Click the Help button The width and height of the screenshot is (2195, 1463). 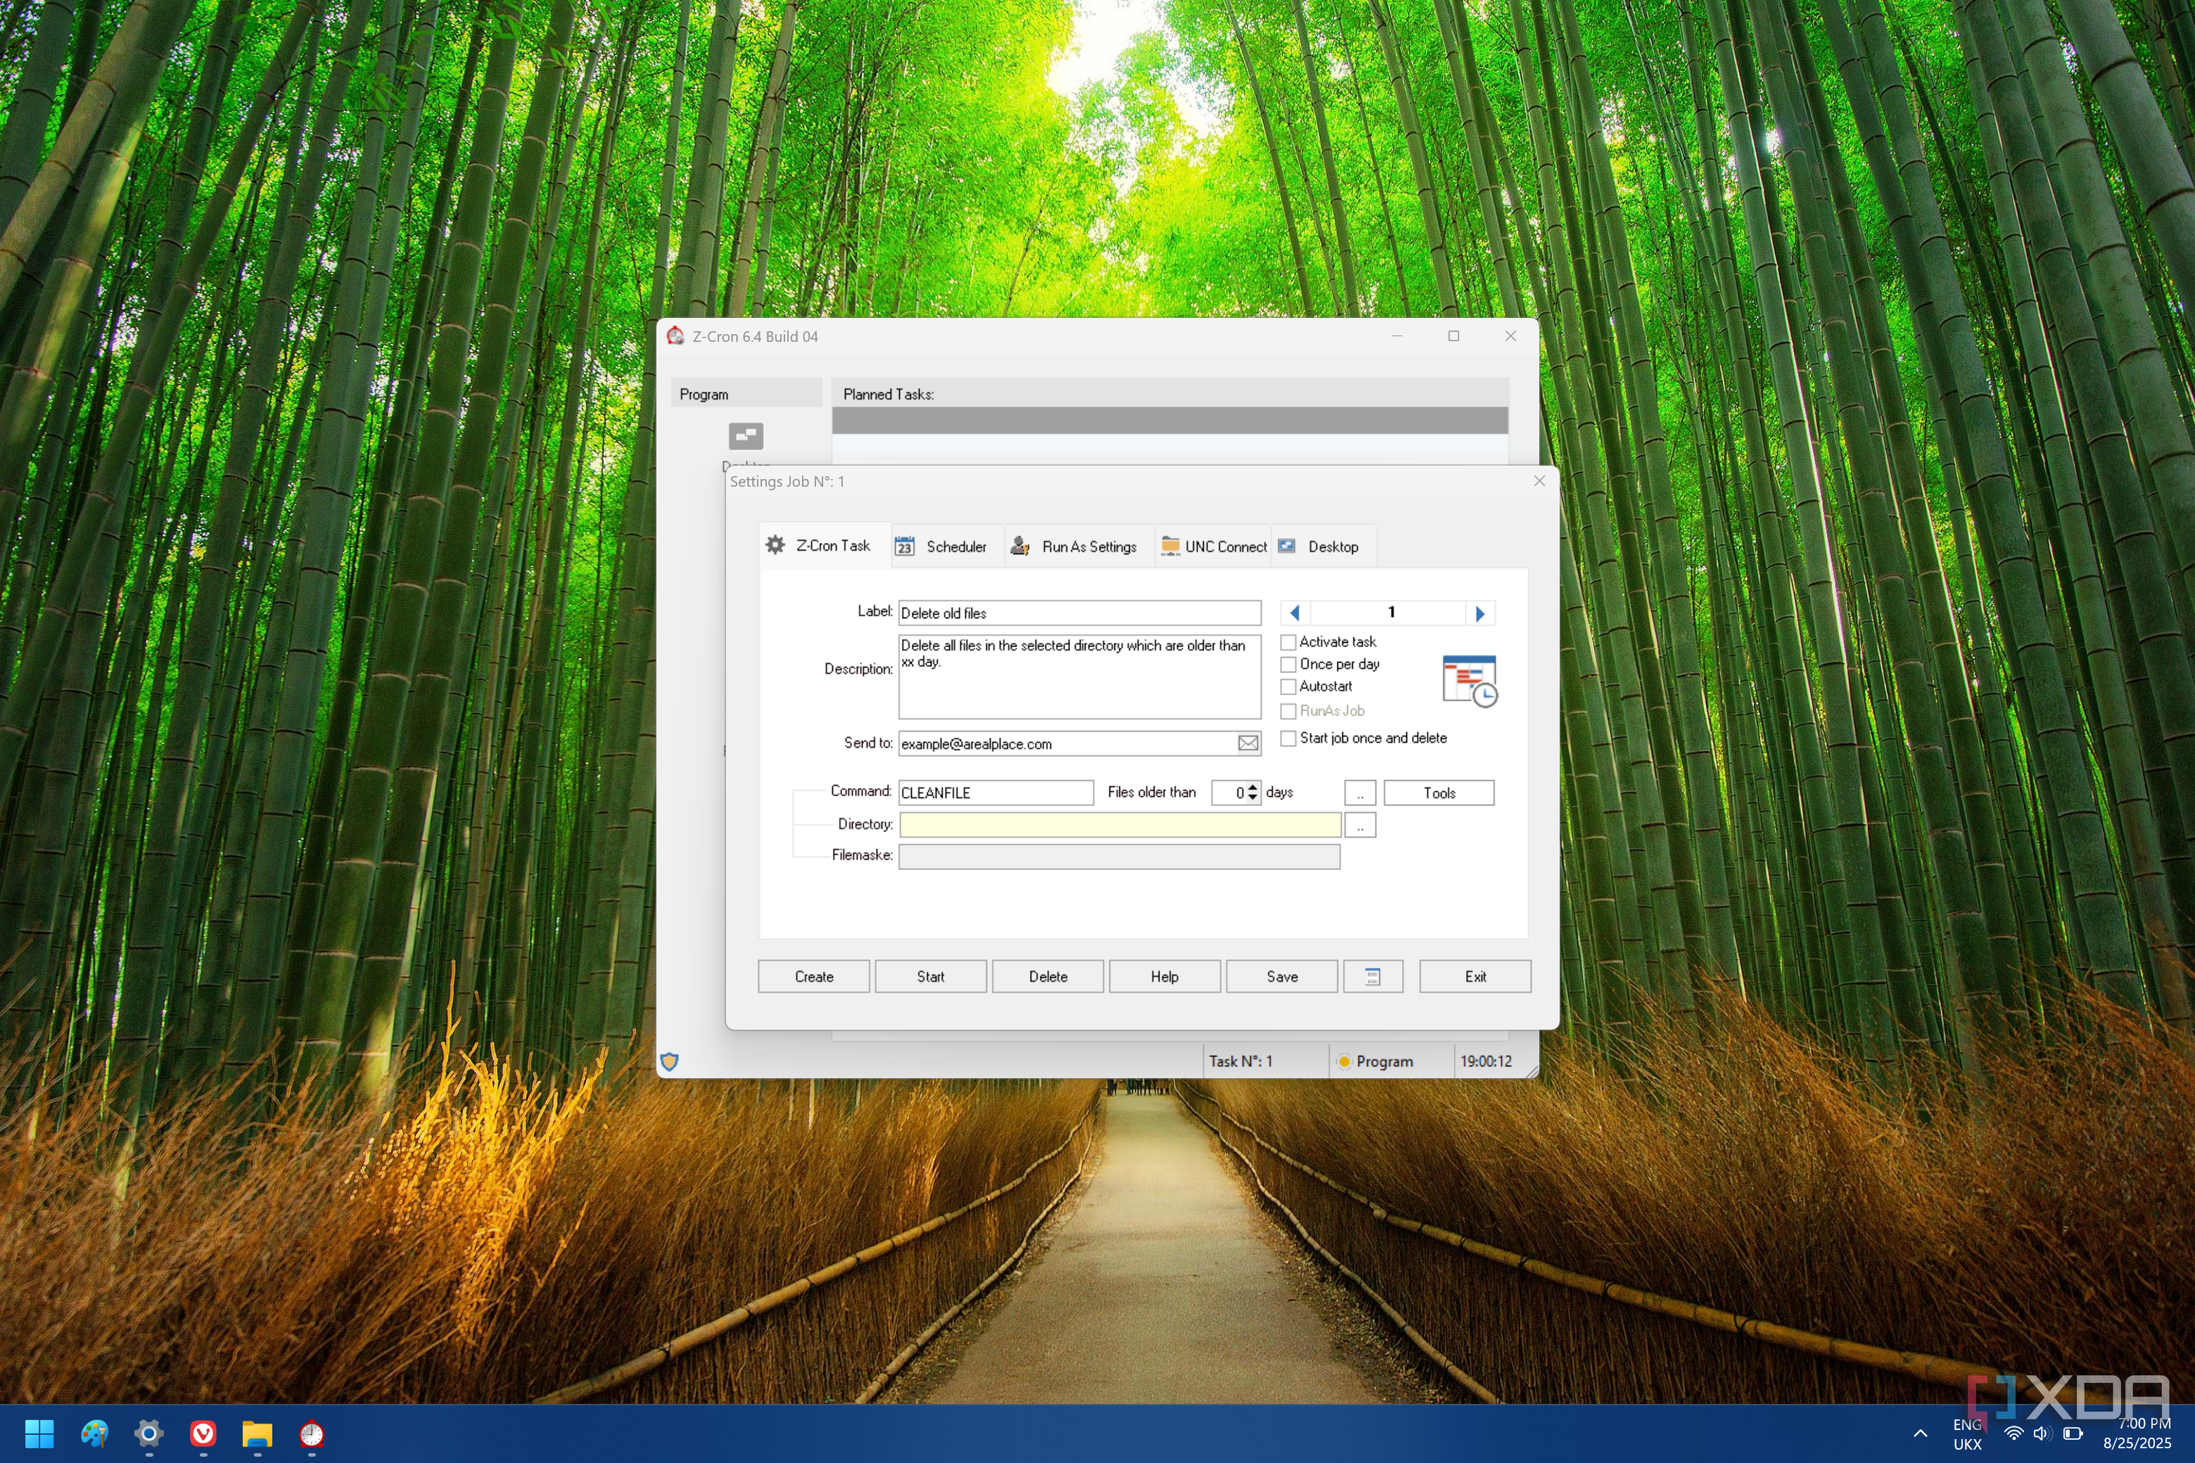coord(1165,976)
